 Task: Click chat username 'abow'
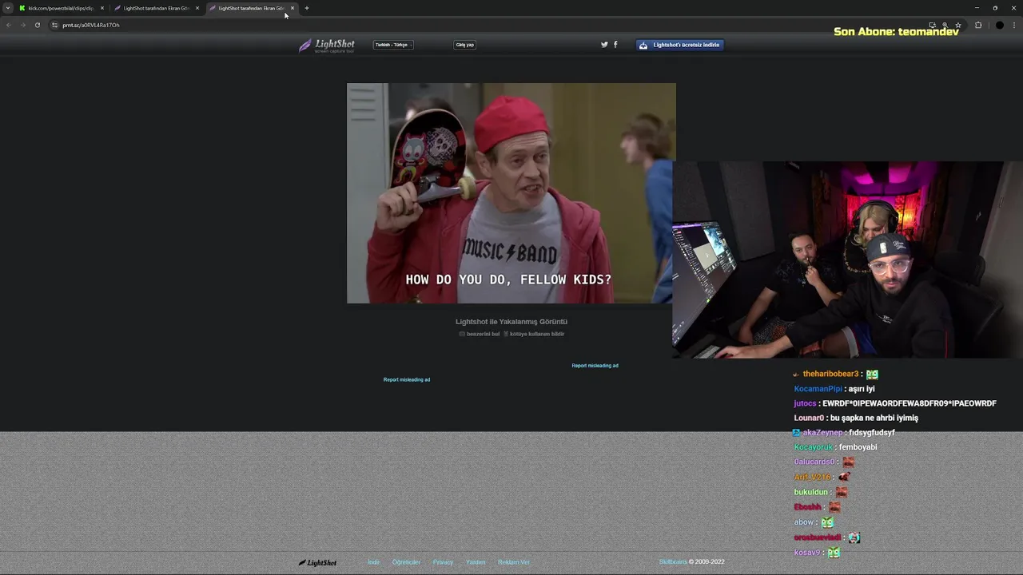click(803, 522)
